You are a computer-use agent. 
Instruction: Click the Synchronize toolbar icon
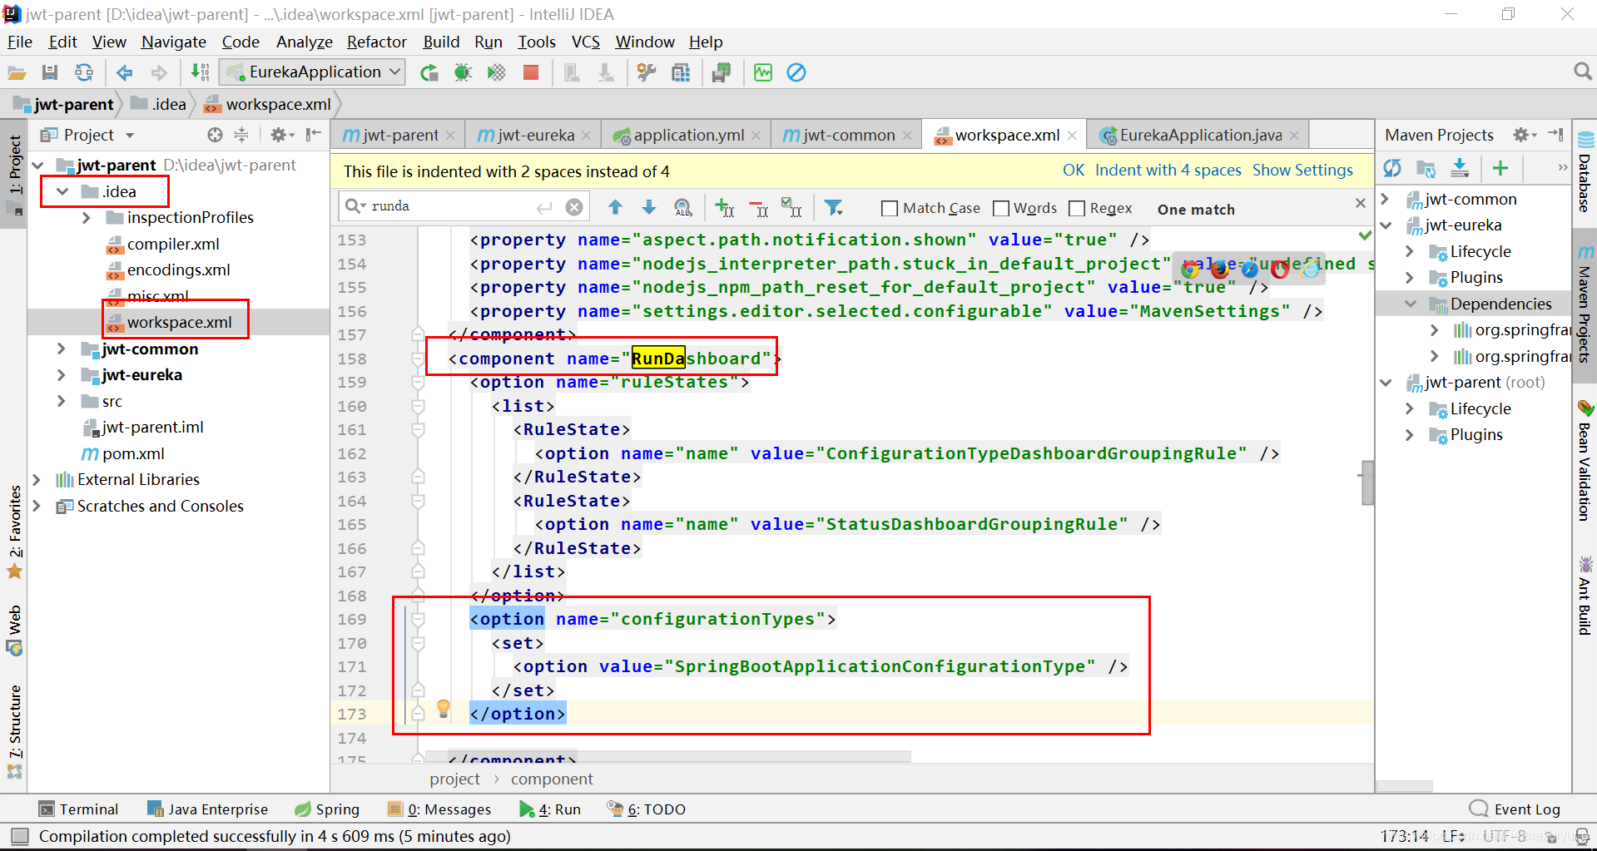point(84,72)
